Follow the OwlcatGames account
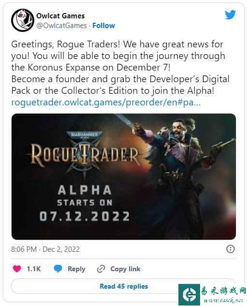The height and width of the screenshot is (306, 247). click(103, 26)
